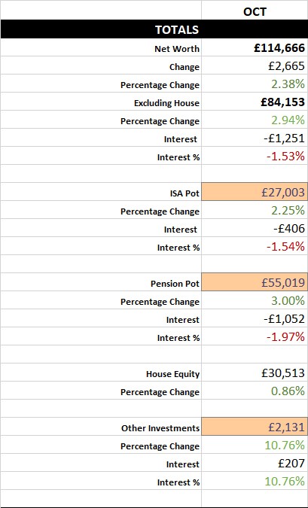Select the Excluding House value £84,153
Image resolution: width=308 pixels, height=508 pixels.
(255, 102)
